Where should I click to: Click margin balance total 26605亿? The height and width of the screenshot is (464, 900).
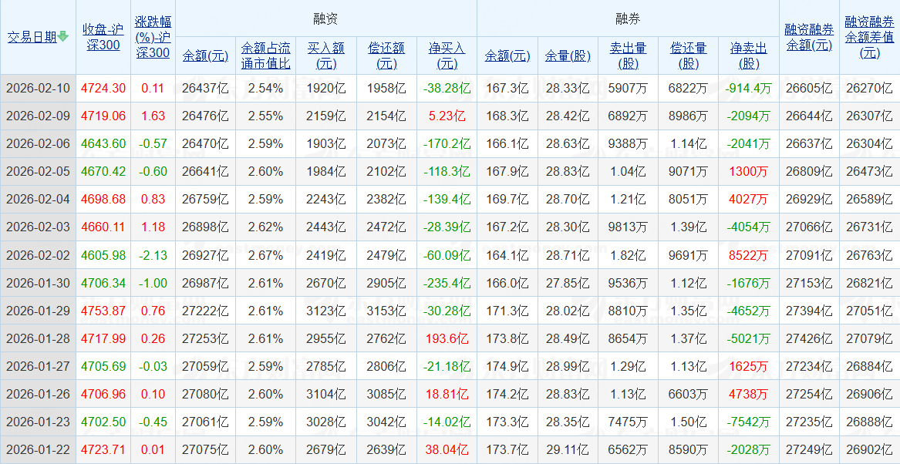(809, 89)
